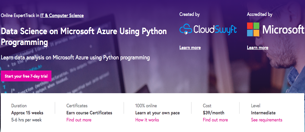
Task: Click the Microsoft wordmark text
Action: (283, 30)
